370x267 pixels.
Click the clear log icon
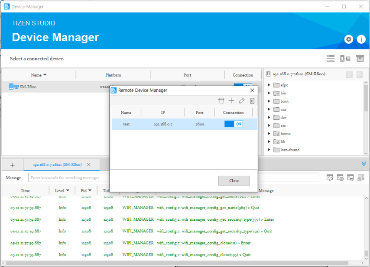click(340, 178)
